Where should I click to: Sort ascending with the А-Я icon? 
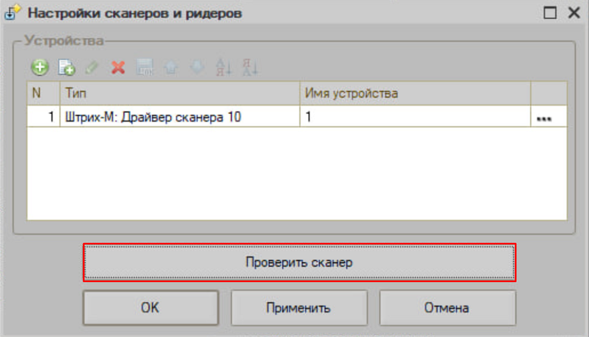(x=224, y=68)
